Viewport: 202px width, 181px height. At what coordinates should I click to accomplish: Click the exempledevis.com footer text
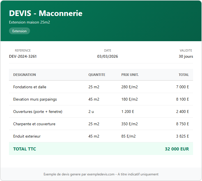click(101, 174)
